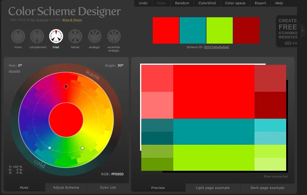Open the Preview tab
307x195 pixels.
click(158, 188)
